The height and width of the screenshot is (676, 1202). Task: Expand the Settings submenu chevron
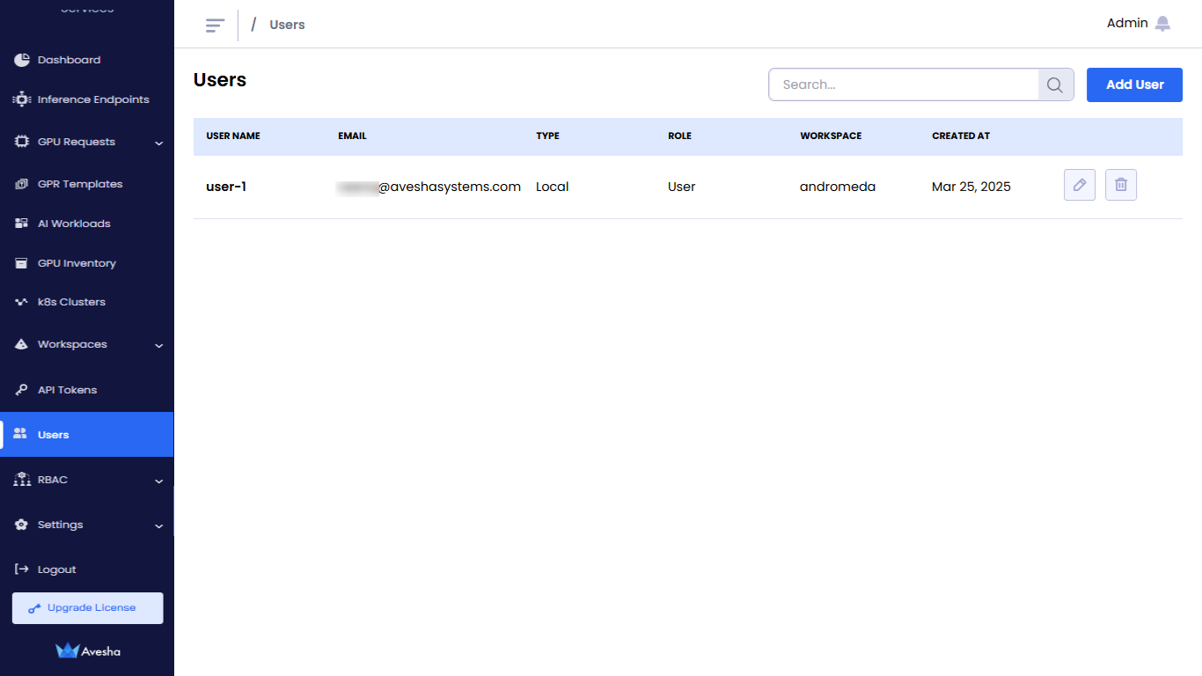(x=159, y=525)
